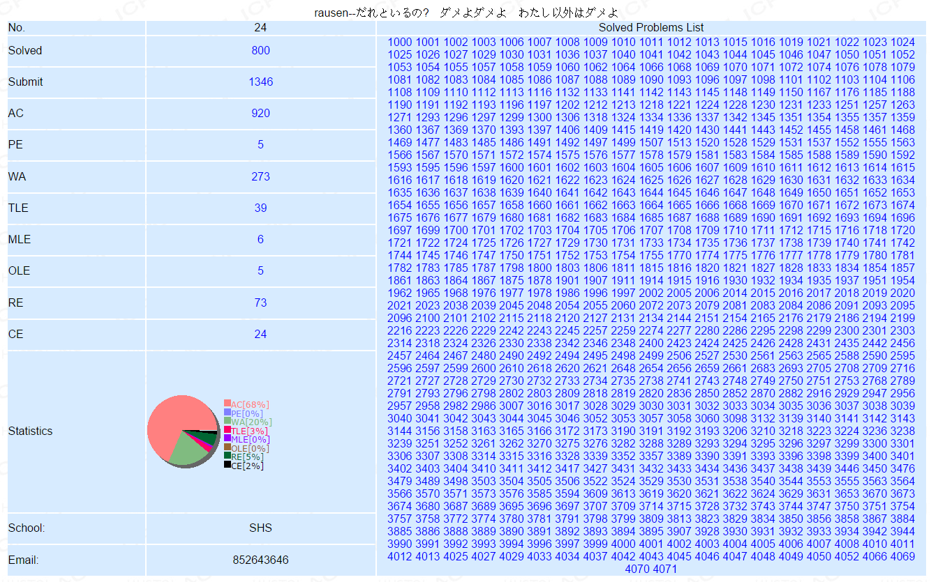
Task: Open solved problem 3306
Action: coord(400,456)
